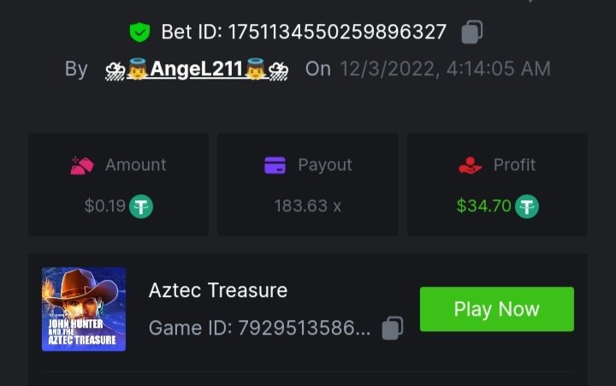The image size is (616, 386).
Task: Click the Aztec Treasure game title
Action: tap(218, 290)
